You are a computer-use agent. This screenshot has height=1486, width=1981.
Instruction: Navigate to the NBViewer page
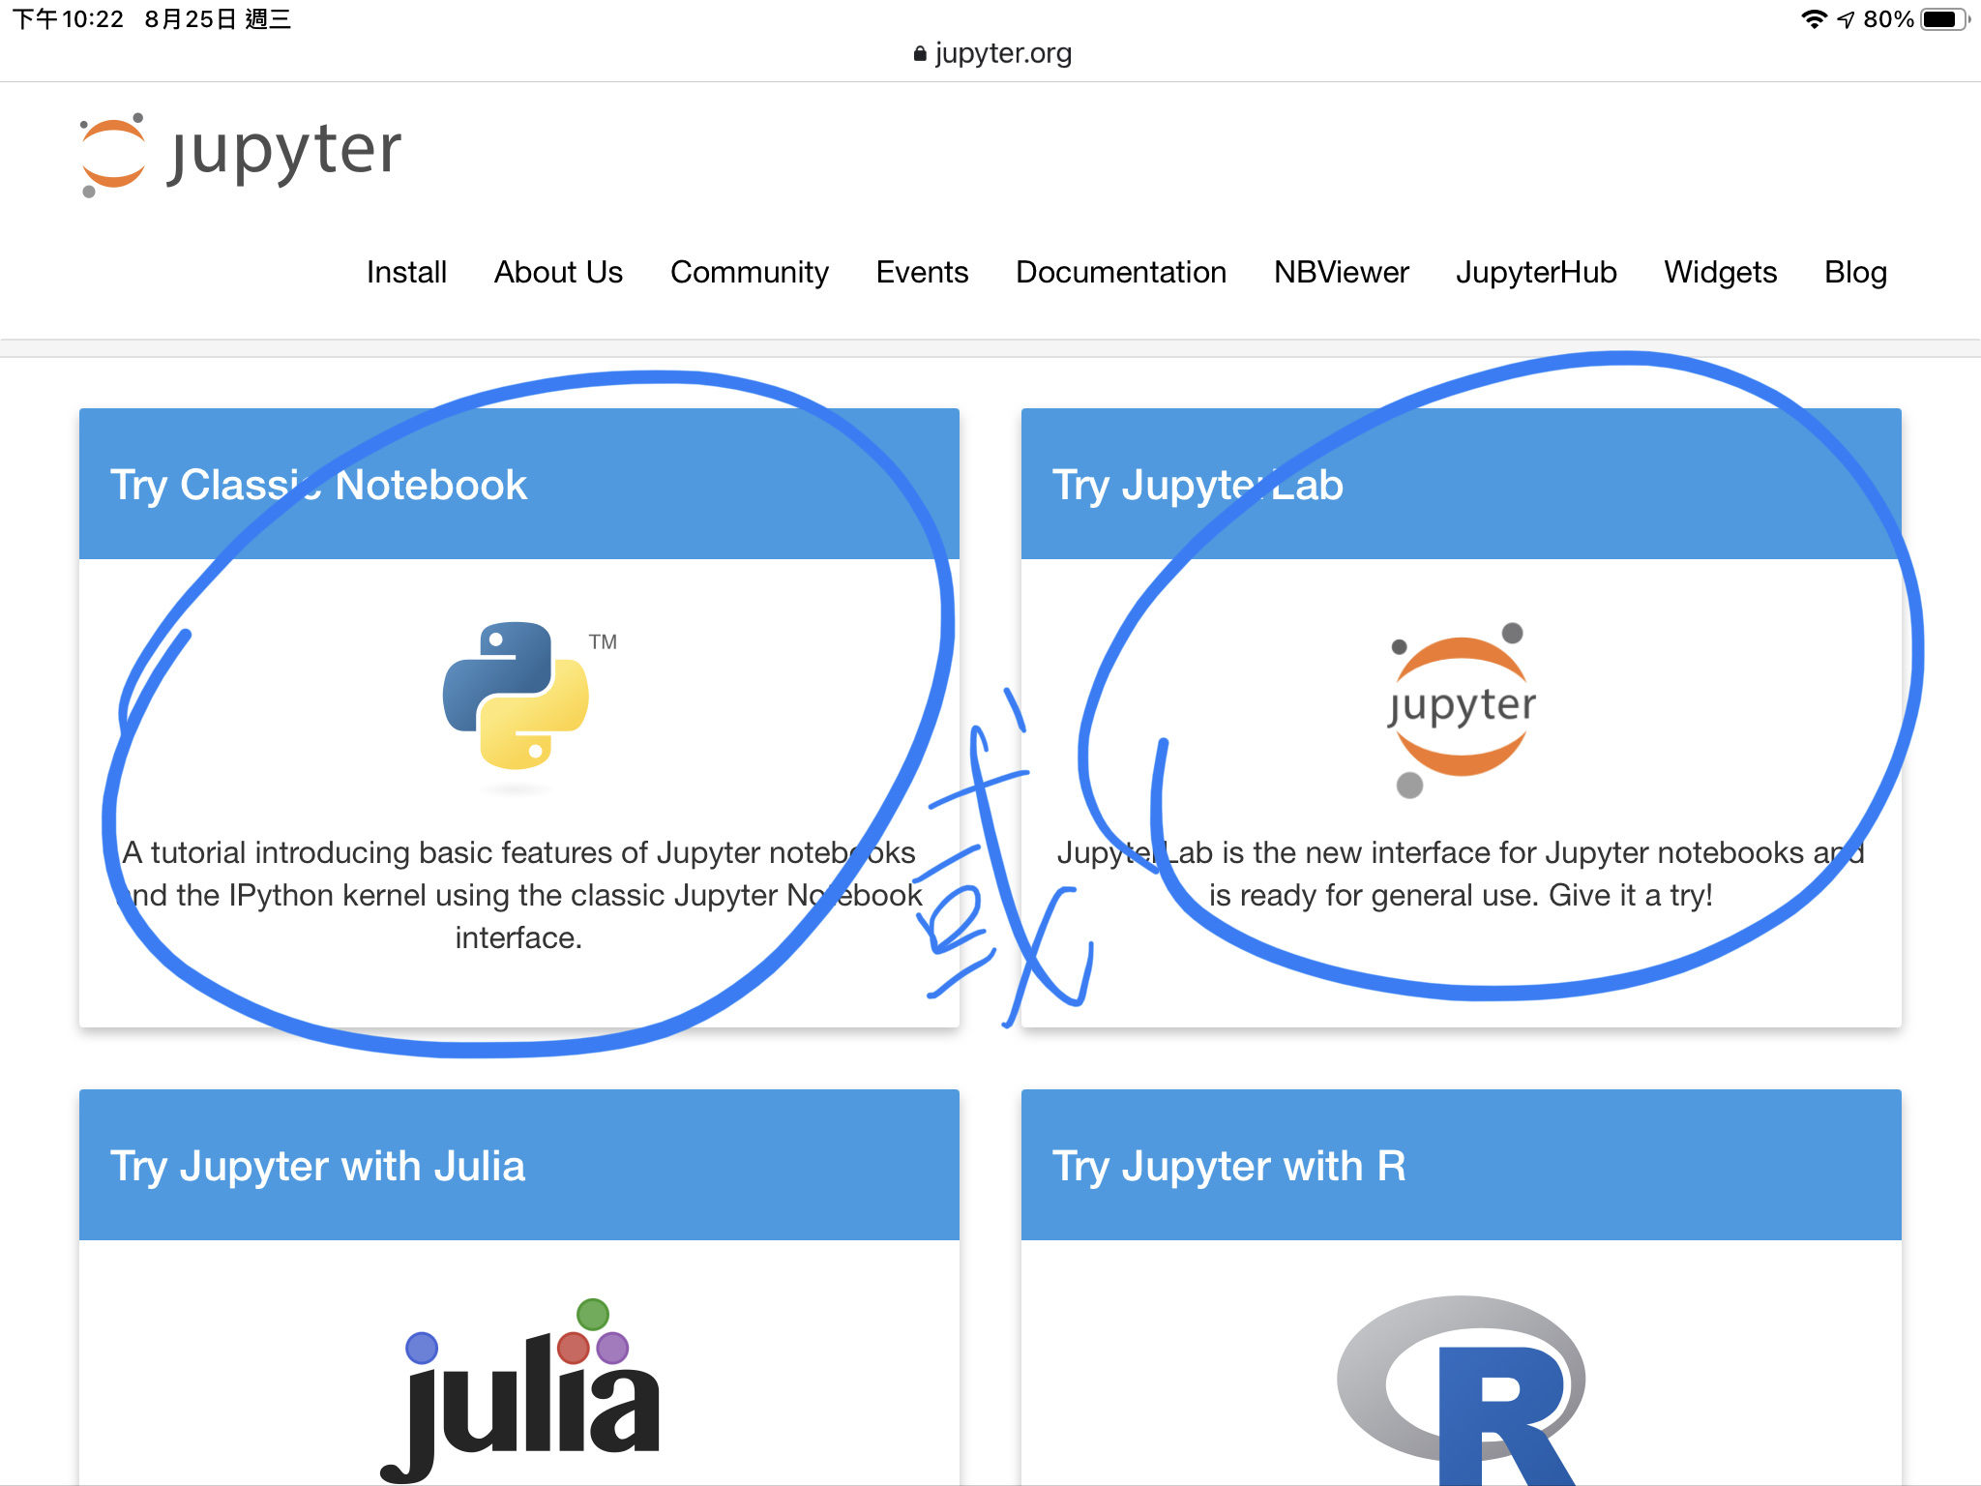(x=1340, y=273)
